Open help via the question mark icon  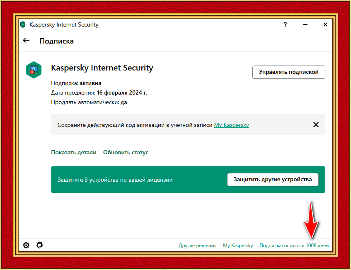(285, 24)
